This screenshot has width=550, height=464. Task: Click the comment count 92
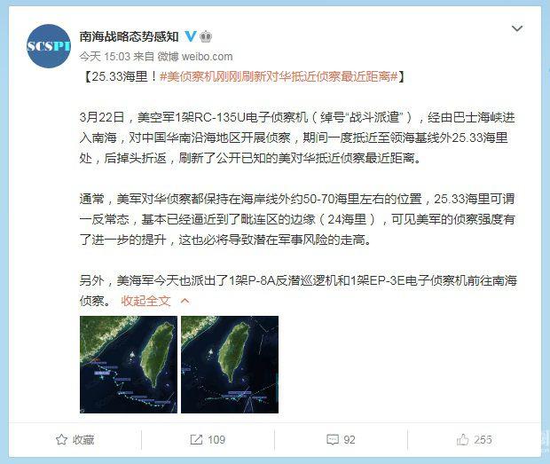(x=350, y=439)
